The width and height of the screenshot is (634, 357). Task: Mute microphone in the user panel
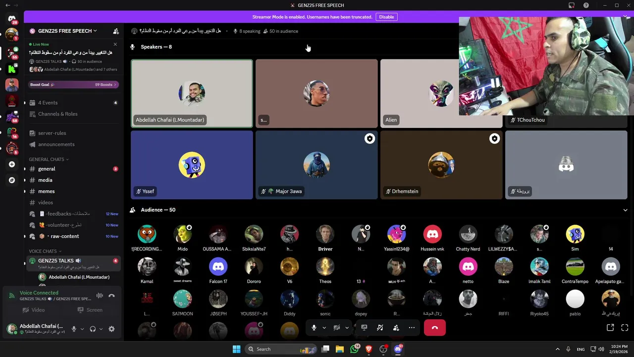tap(74, 329)
